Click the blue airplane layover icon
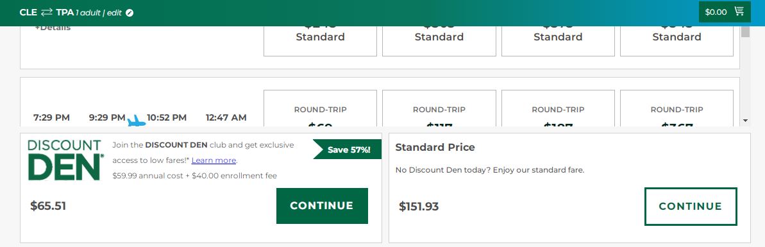The width and height of the screenshot is (765, 247). [x=136, y=121]
